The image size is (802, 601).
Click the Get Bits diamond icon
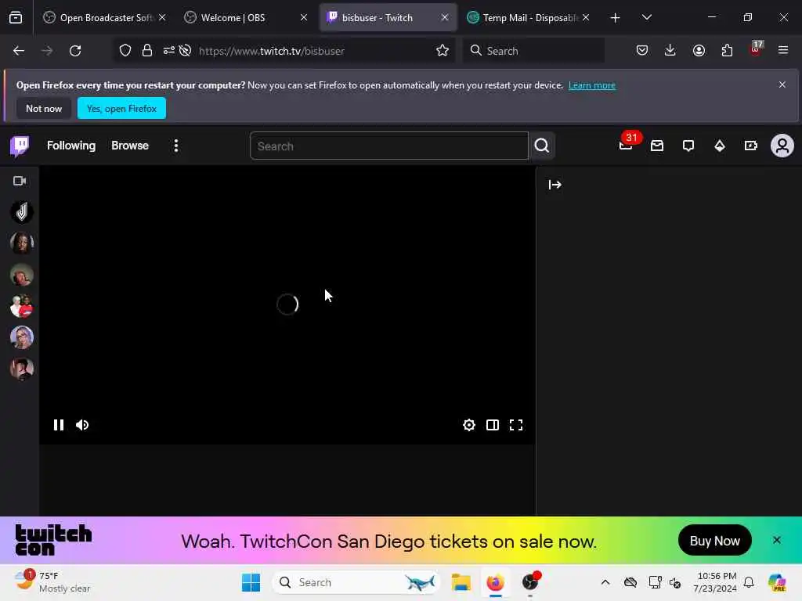720,146
